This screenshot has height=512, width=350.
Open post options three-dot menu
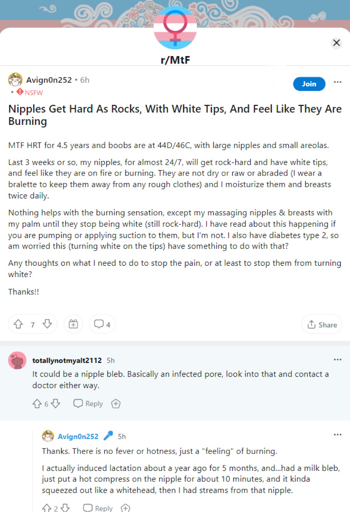pos(337,82)
